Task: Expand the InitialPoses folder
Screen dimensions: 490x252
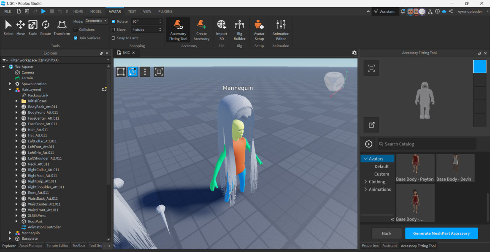Action: coord(16,101)
